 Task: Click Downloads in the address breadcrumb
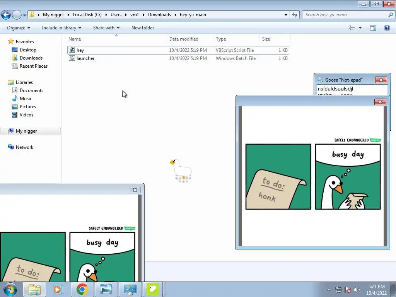pos(159,15)
